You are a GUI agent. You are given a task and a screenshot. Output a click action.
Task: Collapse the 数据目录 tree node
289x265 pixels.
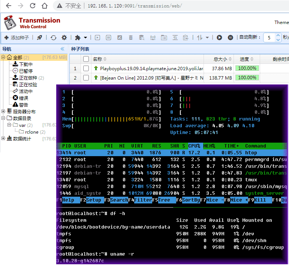tap(3, 118)
